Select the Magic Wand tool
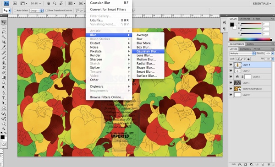 pyautogui.click(x=4, y=37)
